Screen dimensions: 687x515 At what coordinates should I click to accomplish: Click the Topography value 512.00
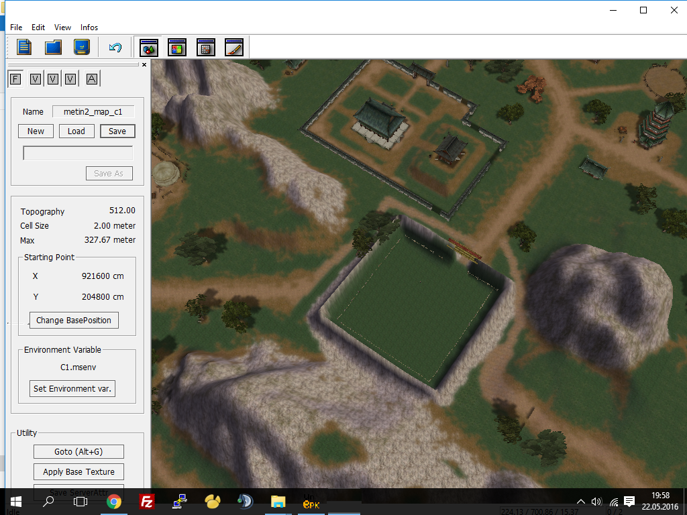(x=122, y=211)
